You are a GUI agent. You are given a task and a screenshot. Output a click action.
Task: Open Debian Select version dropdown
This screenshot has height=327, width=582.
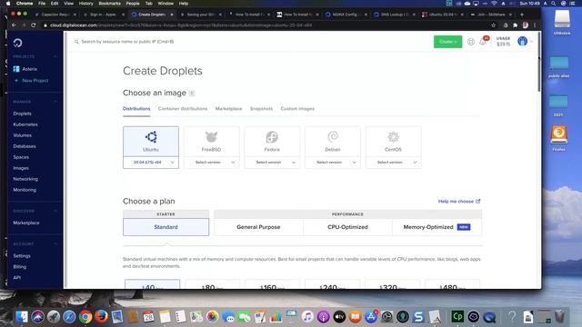pyautogui.click(x=333, y=163)
